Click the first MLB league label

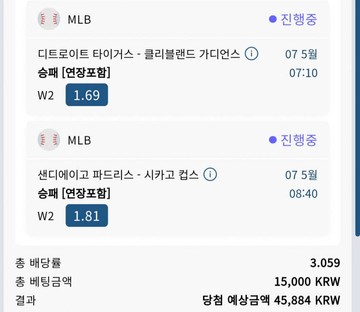click(79, 19)
